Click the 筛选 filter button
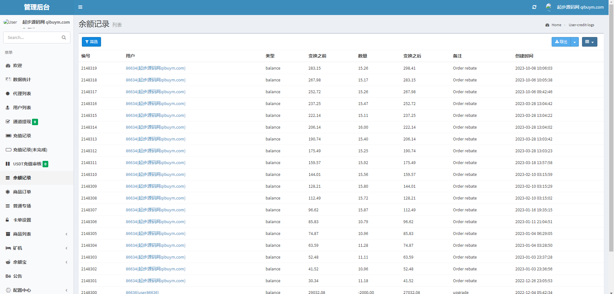 point(91,42)
